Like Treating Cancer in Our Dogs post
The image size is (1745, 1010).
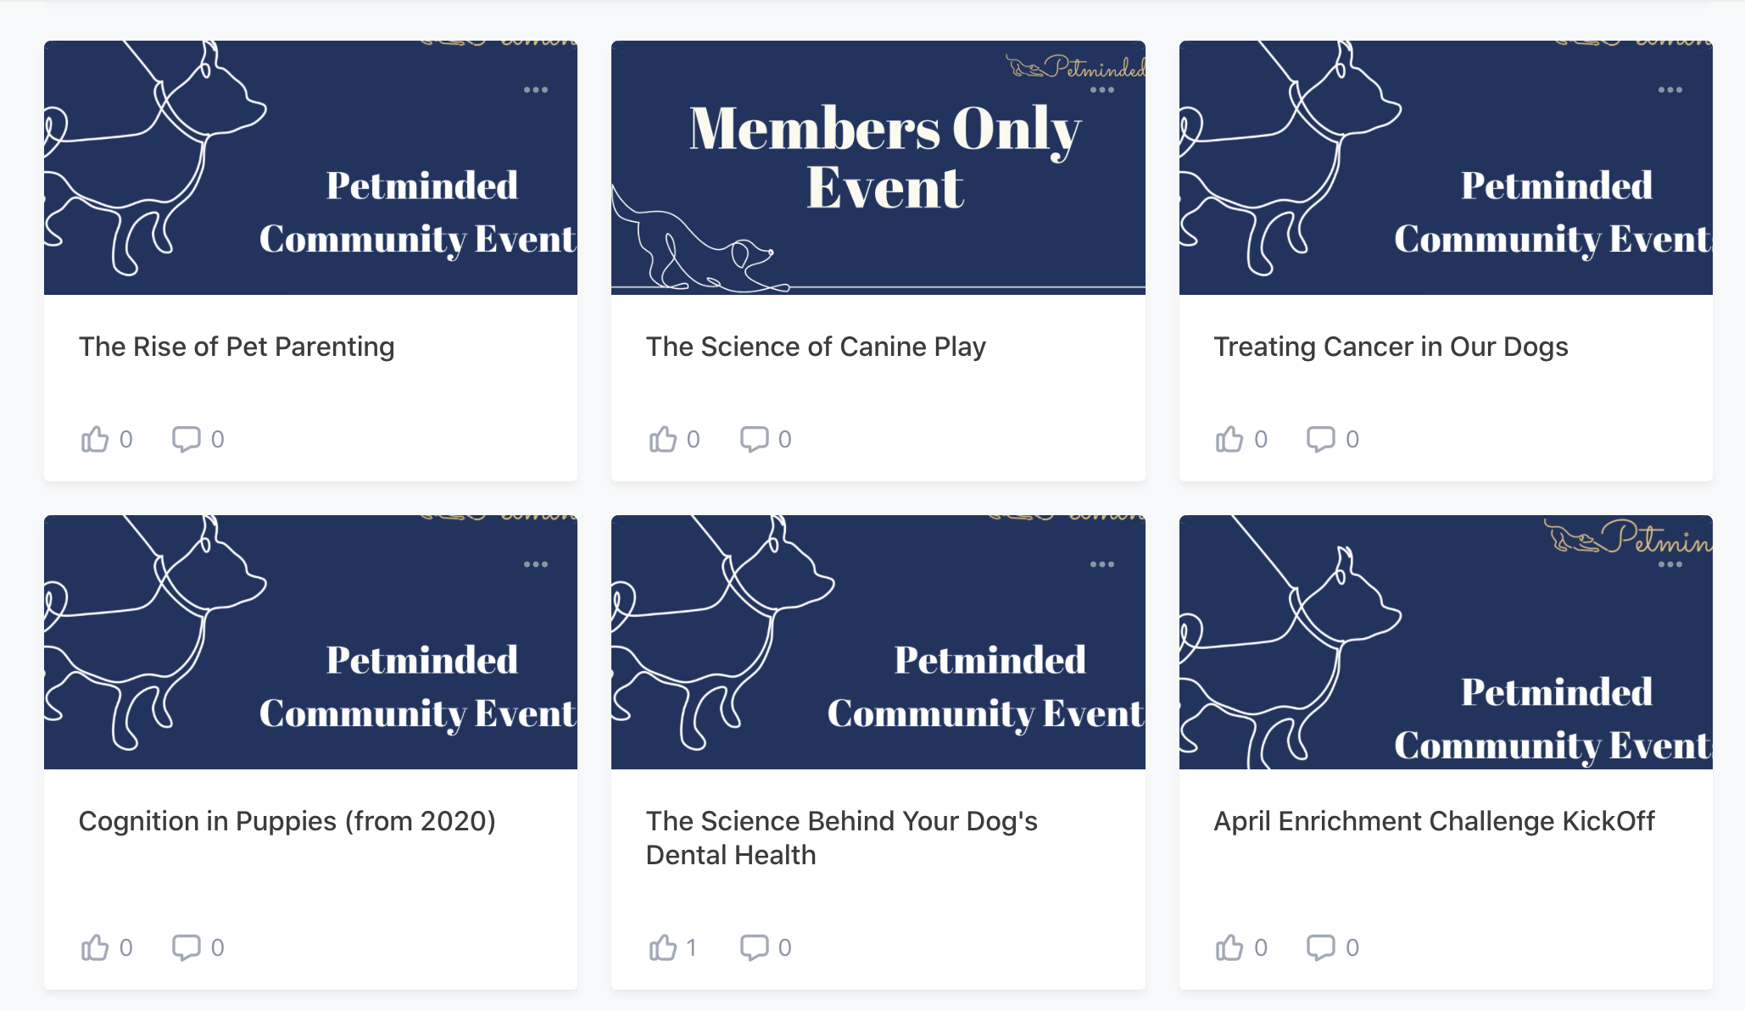click(x=1229, y=439)
